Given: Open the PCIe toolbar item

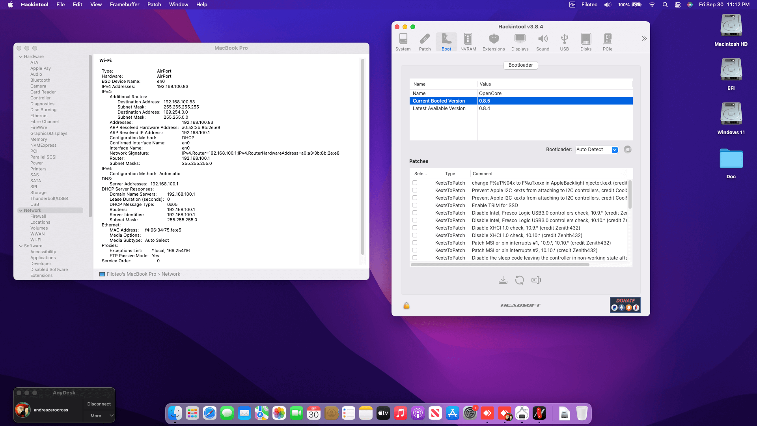Looking at the screenshot, I should [x=608, y=42].
